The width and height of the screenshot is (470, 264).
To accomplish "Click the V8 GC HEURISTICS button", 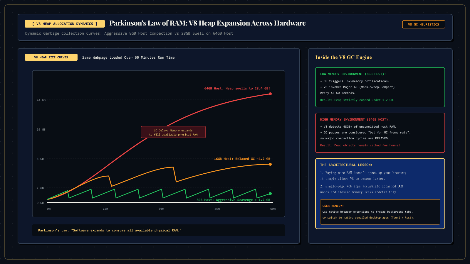I will [x=424, y=24].
